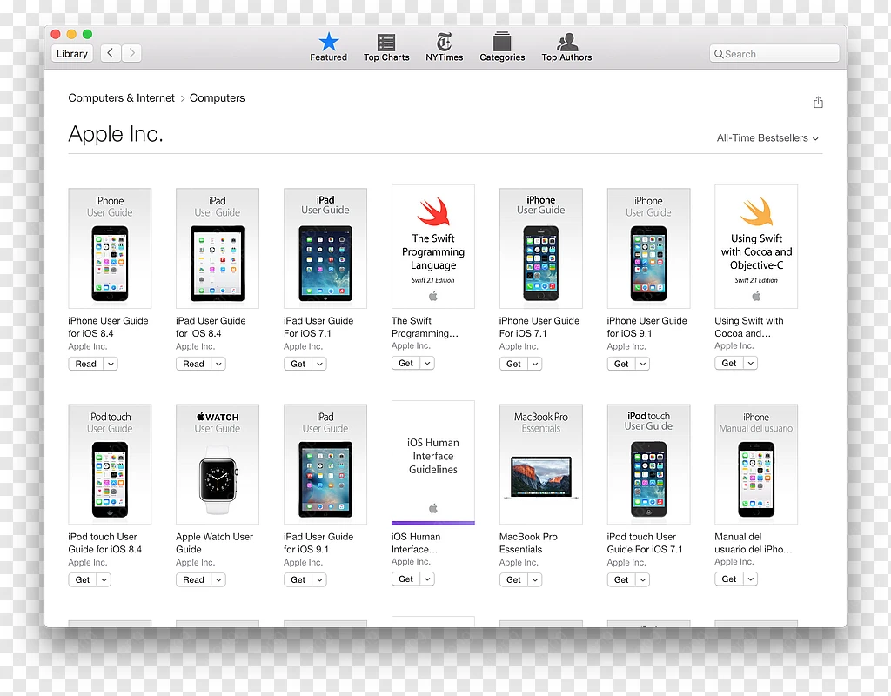
Task: Get iPod touch User Guide iOS 7.1
Action: pyautogui.click(x=621, y=579)
